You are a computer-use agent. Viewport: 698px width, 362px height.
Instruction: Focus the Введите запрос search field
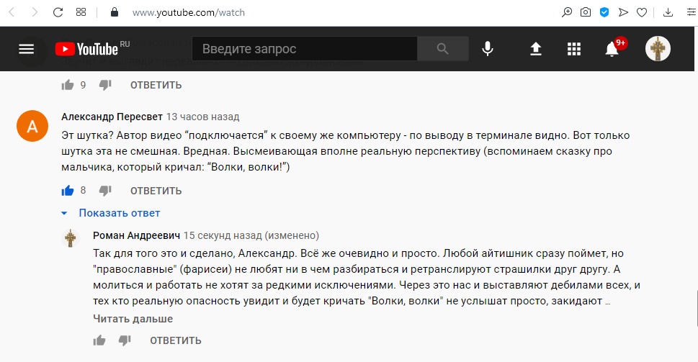[x=305, y=48]
